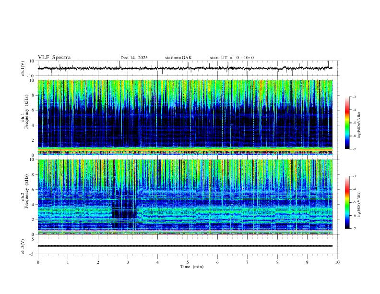380x294 pixels.
Task: Click the time axis tick label "8"
Action: (277, 262)
